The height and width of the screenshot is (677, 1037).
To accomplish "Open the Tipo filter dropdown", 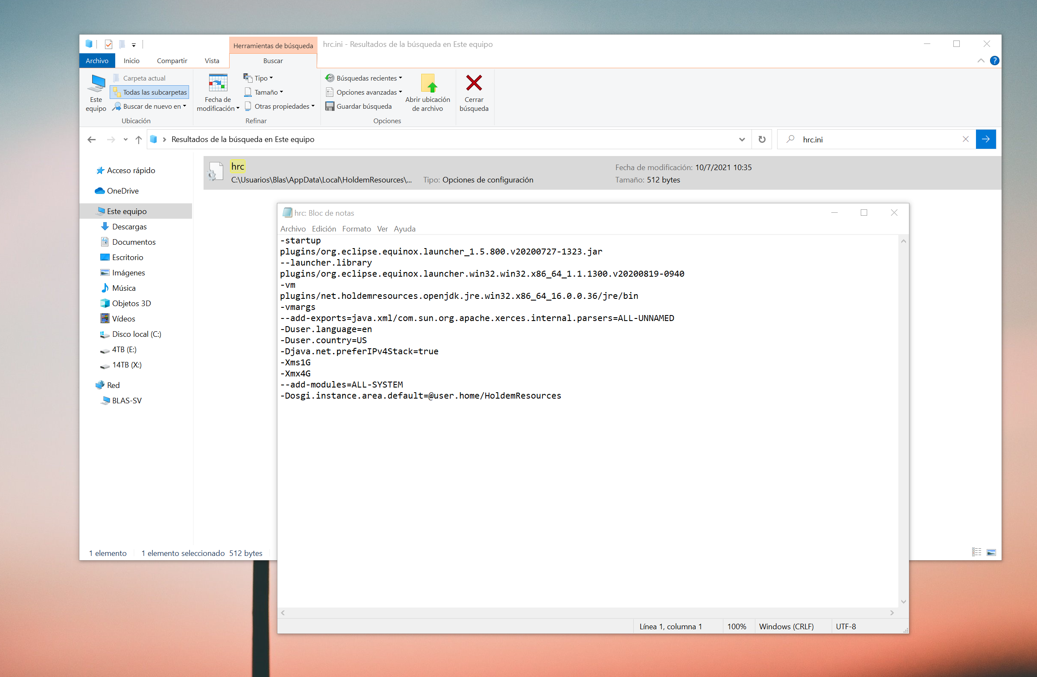I will pos(261,78).
